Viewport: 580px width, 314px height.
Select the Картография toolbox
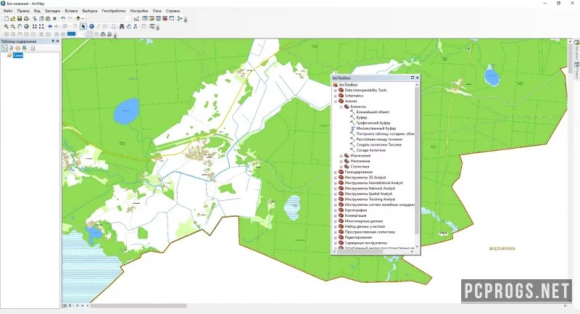(355, 210)
